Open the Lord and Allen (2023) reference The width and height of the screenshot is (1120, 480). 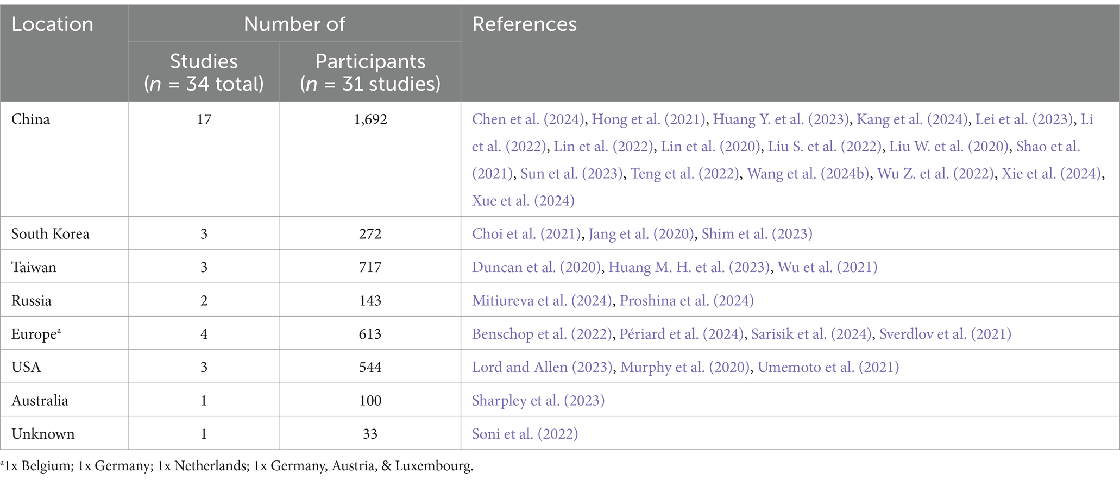(x=542, y=367)
